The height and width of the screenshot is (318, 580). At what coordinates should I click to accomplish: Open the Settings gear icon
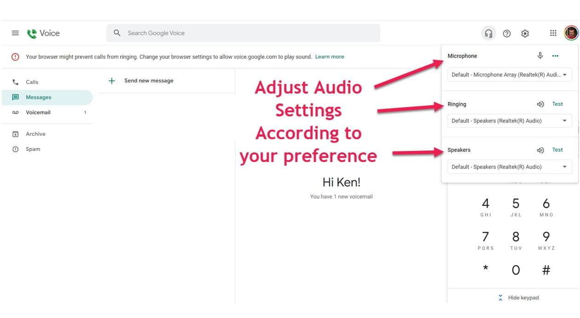coord(525,34)
